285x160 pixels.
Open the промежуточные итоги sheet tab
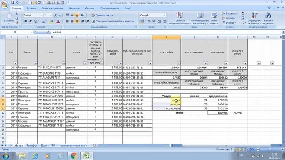[x=73, y=145]
